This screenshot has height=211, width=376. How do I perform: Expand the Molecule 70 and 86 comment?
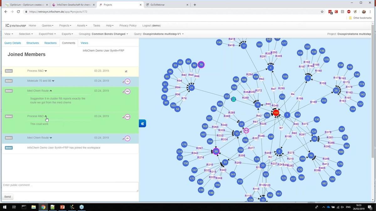click(53, 80)
